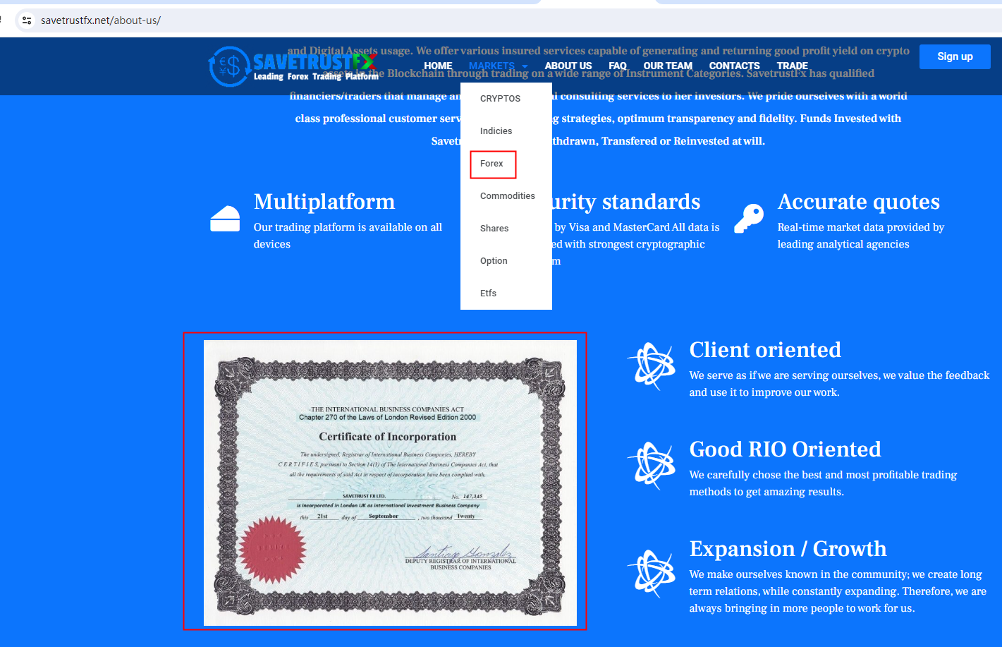
Task: Click the atom icon beside Client oriented
Action: pos(652,366)
